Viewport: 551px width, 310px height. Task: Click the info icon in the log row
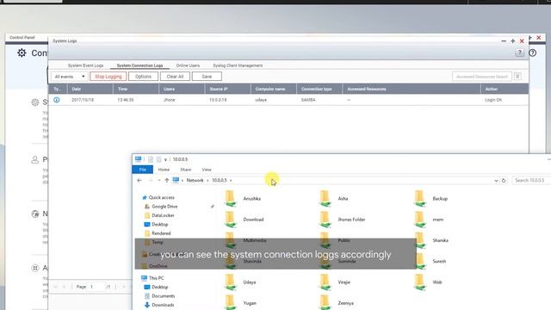[56, 100]
